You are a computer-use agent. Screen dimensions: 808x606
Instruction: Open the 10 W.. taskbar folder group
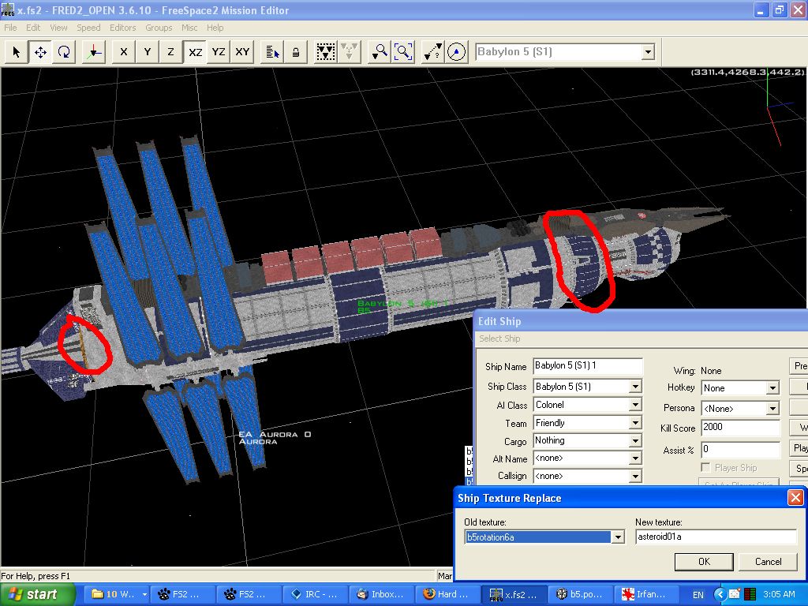tap(117, 594)
